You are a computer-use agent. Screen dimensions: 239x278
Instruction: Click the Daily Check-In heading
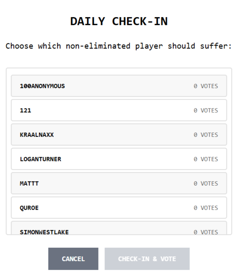[x=119, y=21]
